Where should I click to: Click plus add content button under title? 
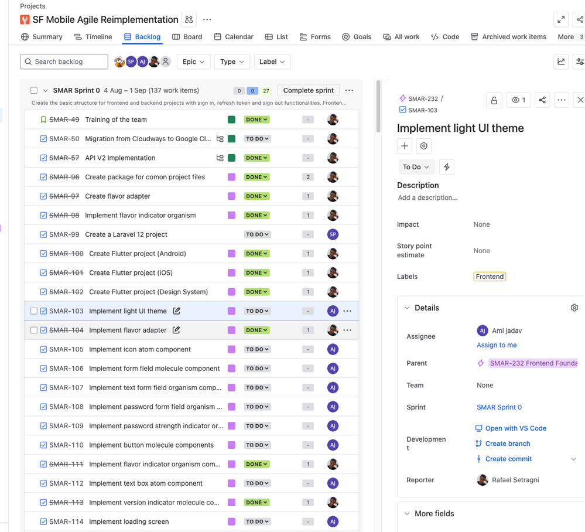[405, 146]
